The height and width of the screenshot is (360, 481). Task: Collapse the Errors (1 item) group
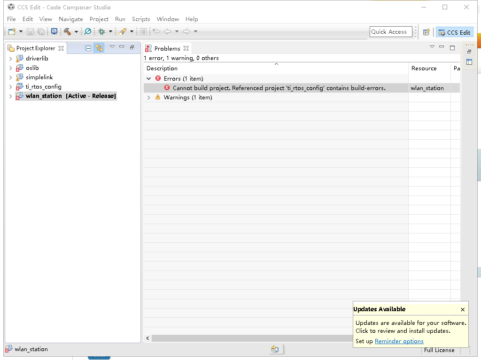click(x=149, y=79)
